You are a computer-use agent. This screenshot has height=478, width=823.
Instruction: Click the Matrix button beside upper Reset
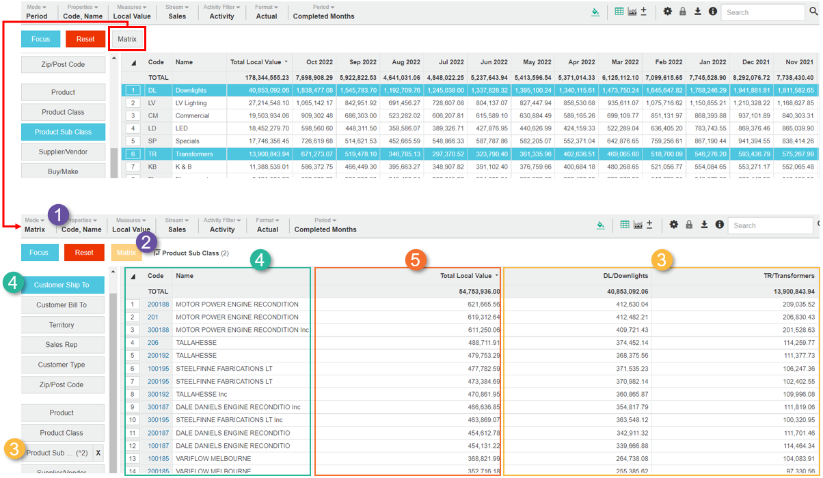pyautogui.click(x=126, y=39)
